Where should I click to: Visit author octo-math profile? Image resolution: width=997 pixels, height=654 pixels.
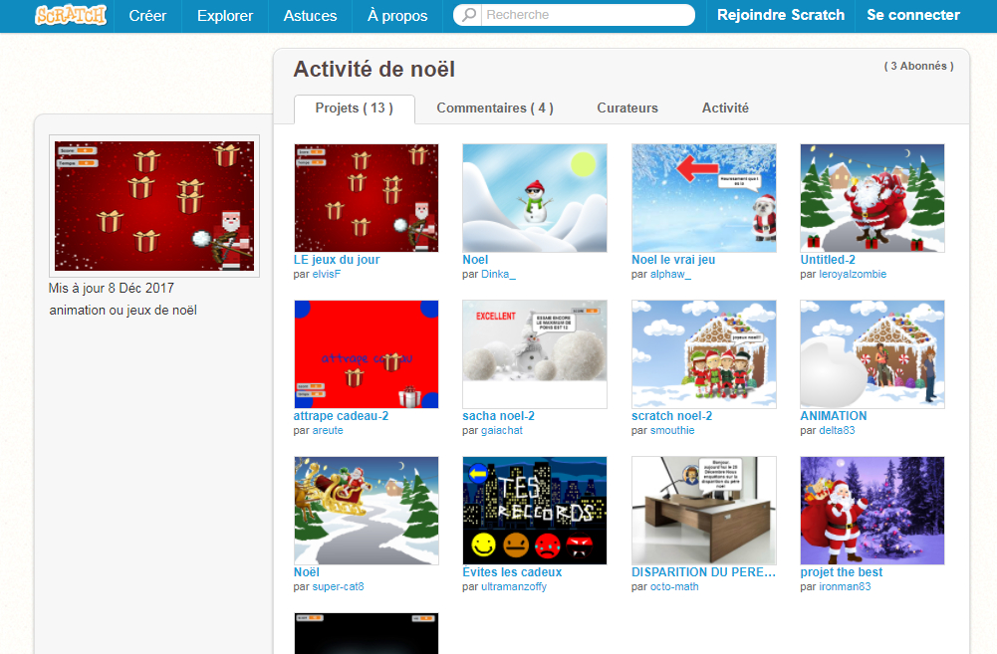click(674, 586)
